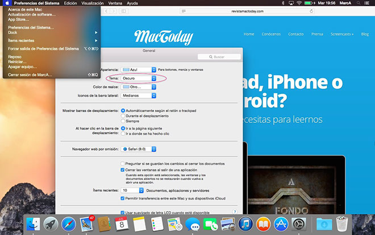Open the Trash in the Dock
The width and height of the screenshot is (375, 235).
pyautogui.click(x=341, y=224)
